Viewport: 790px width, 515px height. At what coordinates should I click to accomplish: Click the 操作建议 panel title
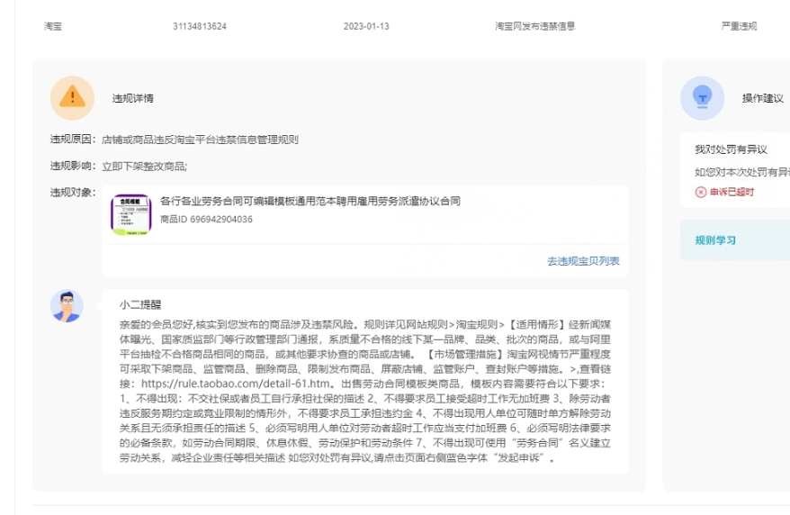762,98
